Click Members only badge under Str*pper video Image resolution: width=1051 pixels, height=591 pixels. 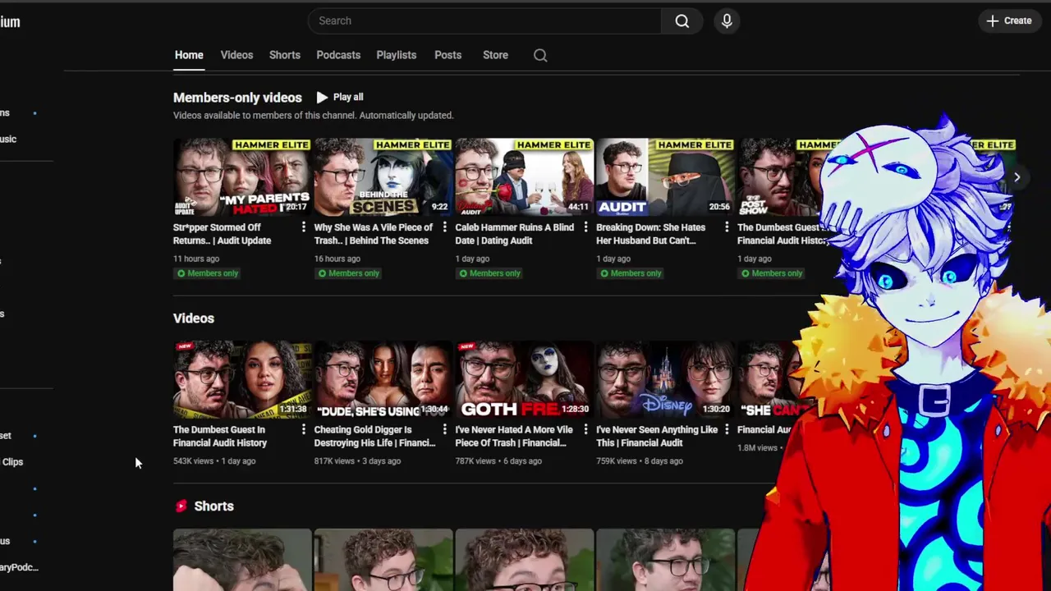207,273
